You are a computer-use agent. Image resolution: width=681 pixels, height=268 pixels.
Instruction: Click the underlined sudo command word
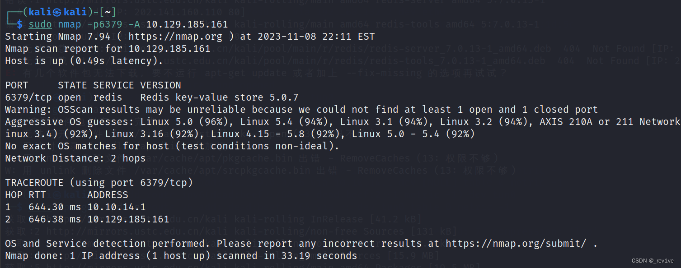tap(40, 24)
